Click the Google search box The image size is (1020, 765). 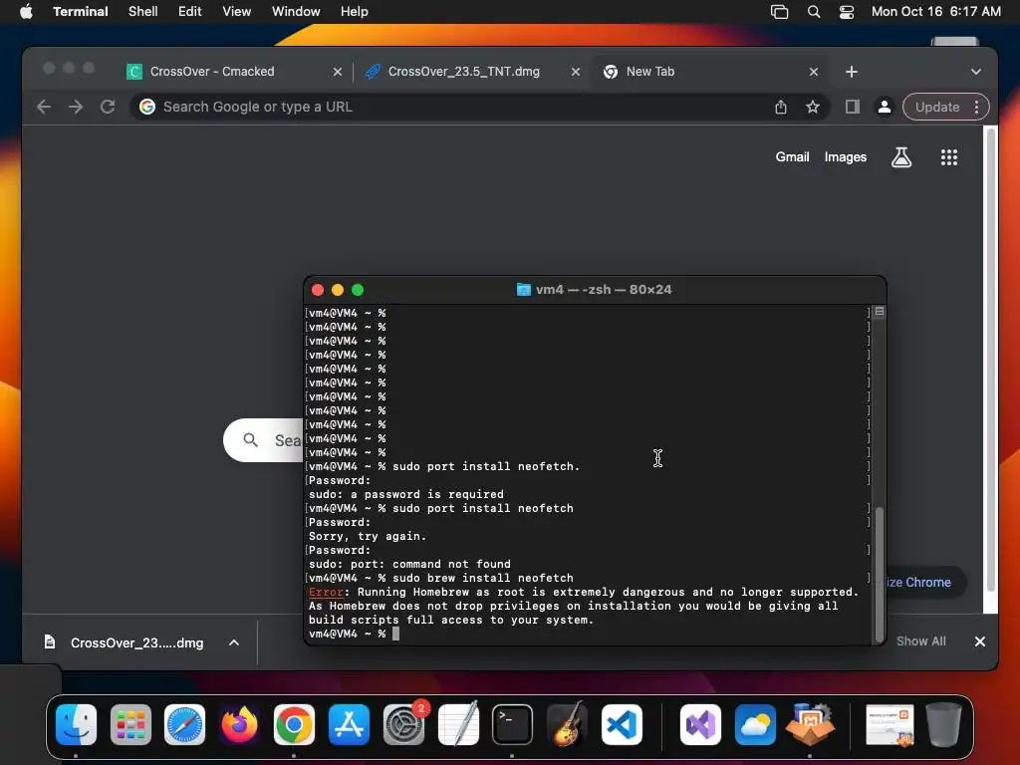(x=263, y=440)
